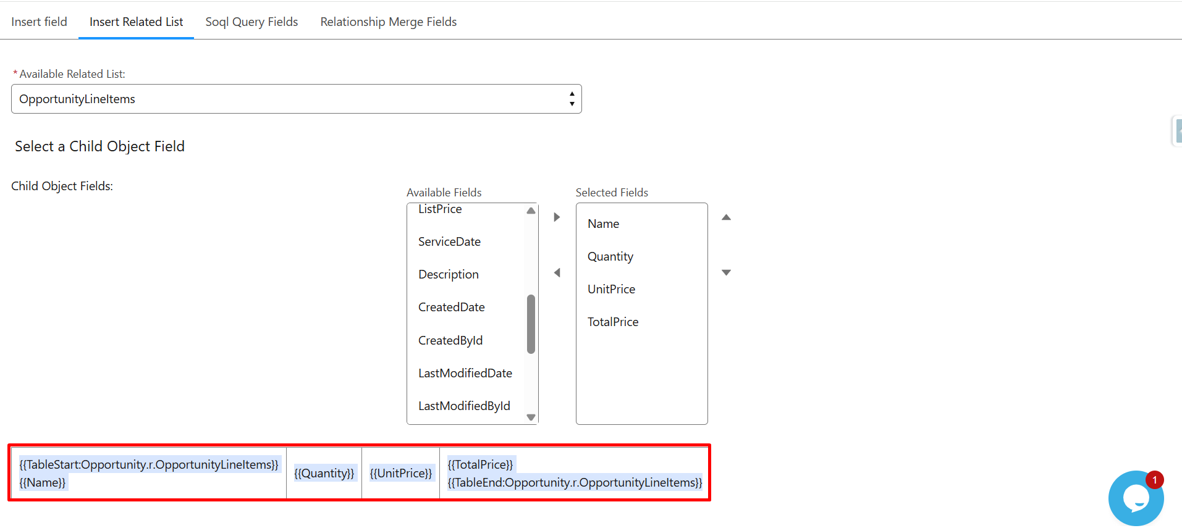The width and height of the screenshot is (1182, 528).
Task: Pick LastModifiedDate in Available Fields
Action: [x=465, y=373]
